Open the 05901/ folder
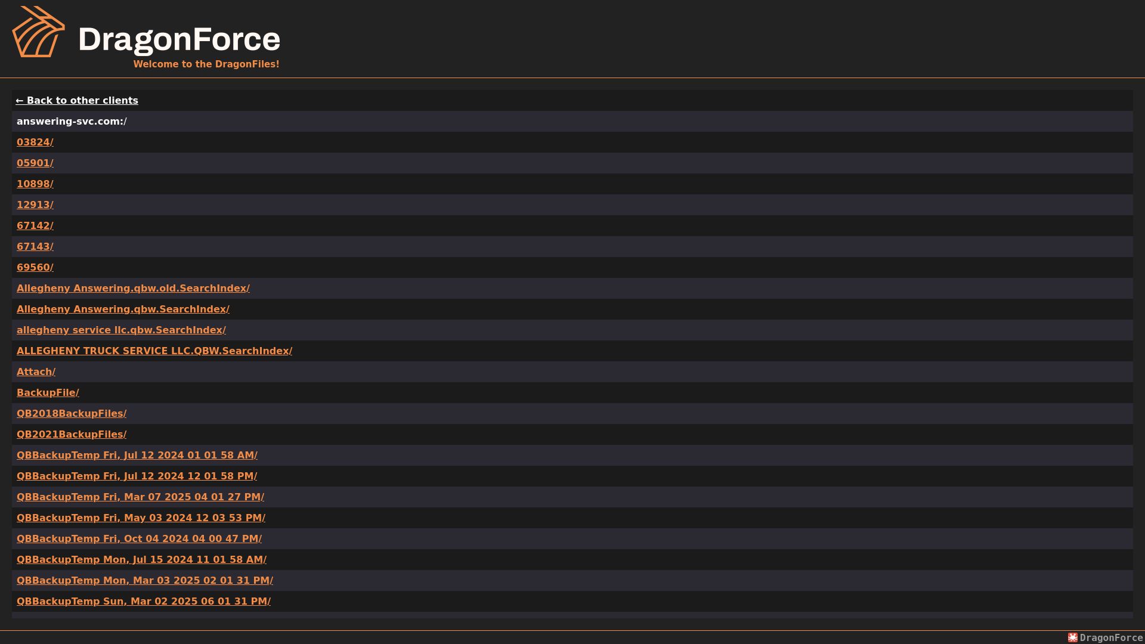This screenshot has height=644, width=1145. [x=35, y=163]
